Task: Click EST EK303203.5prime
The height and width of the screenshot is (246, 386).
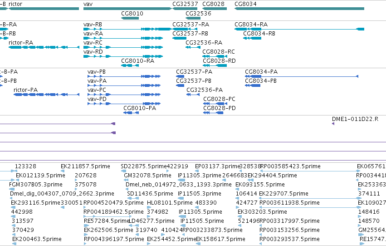Action: [239, 216]
